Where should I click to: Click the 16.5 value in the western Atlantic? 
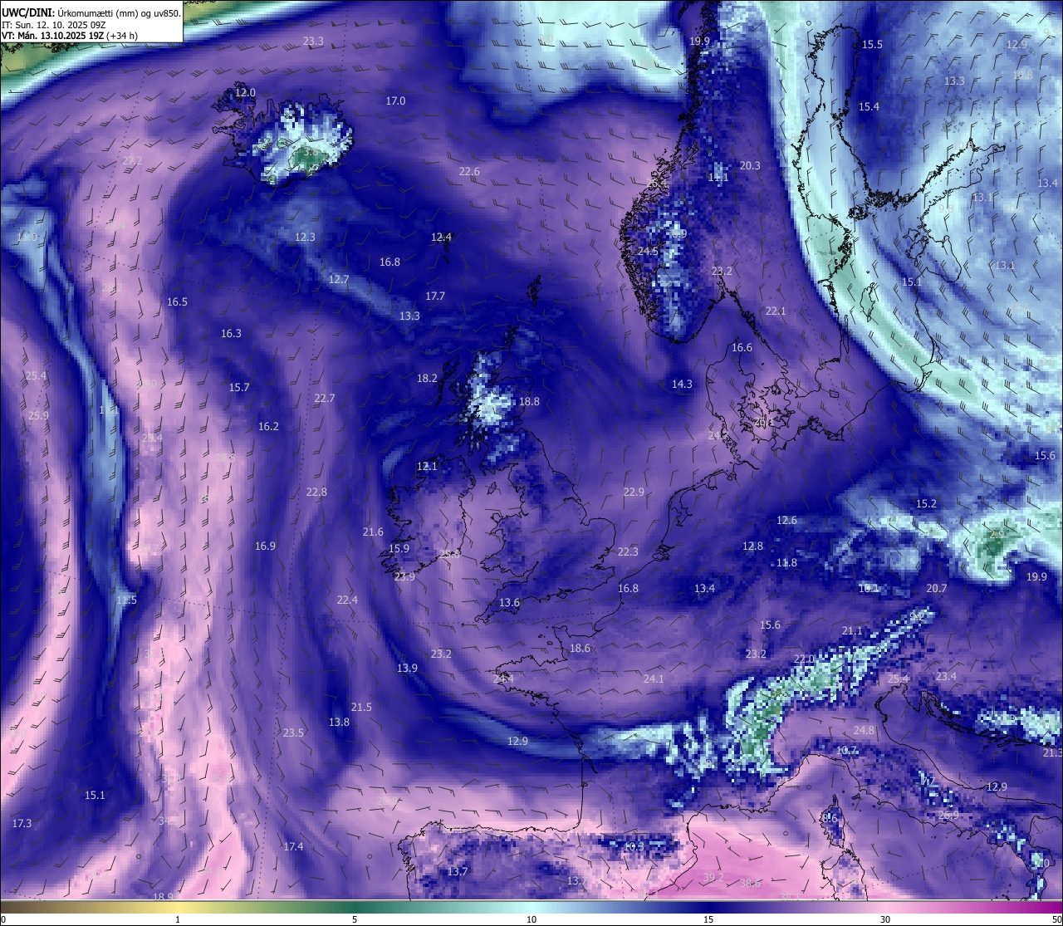(x=177, y=302)
